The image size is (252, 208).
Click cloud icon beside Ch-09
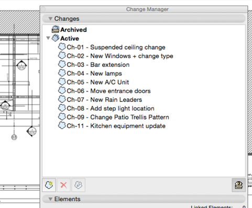(x=62, y=117)
